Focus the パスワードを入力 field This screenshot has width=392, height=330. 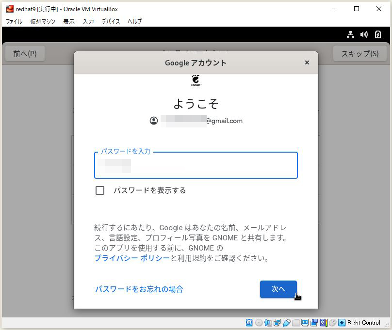coord(196,165)
